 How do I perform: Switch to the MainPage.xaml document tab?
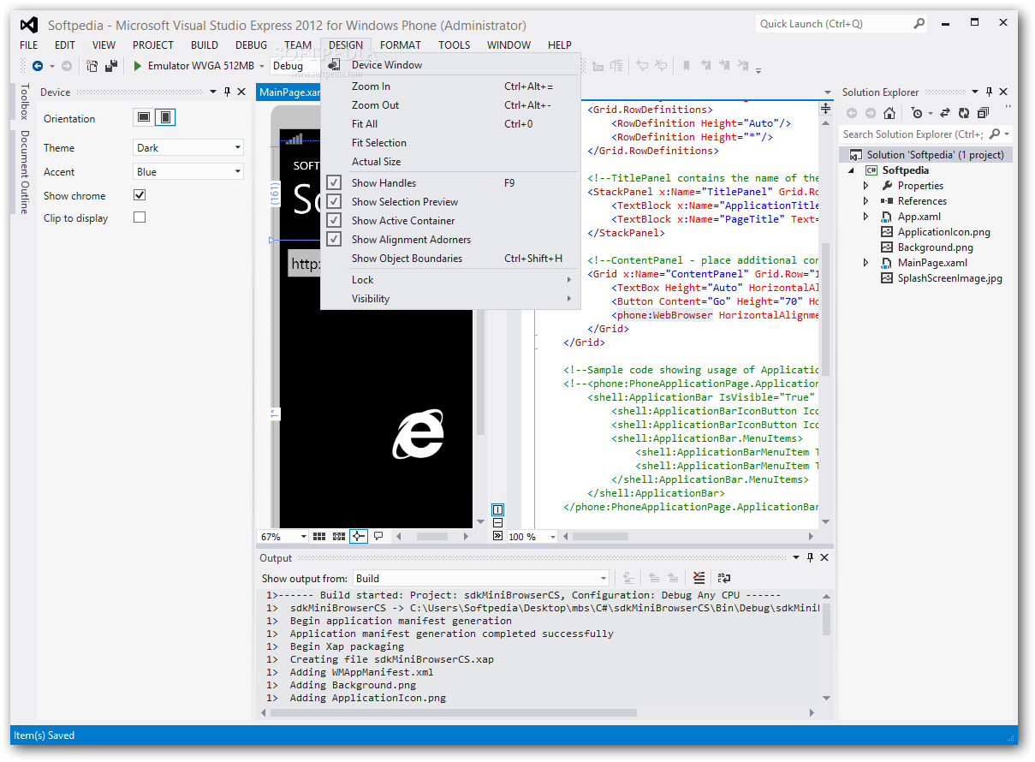coord(289,92)
